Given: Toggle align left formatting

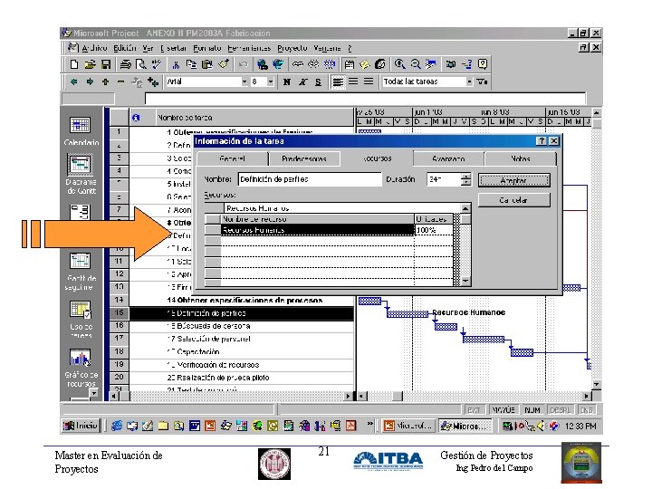Looking at the screenshot, I should (338, 81).
